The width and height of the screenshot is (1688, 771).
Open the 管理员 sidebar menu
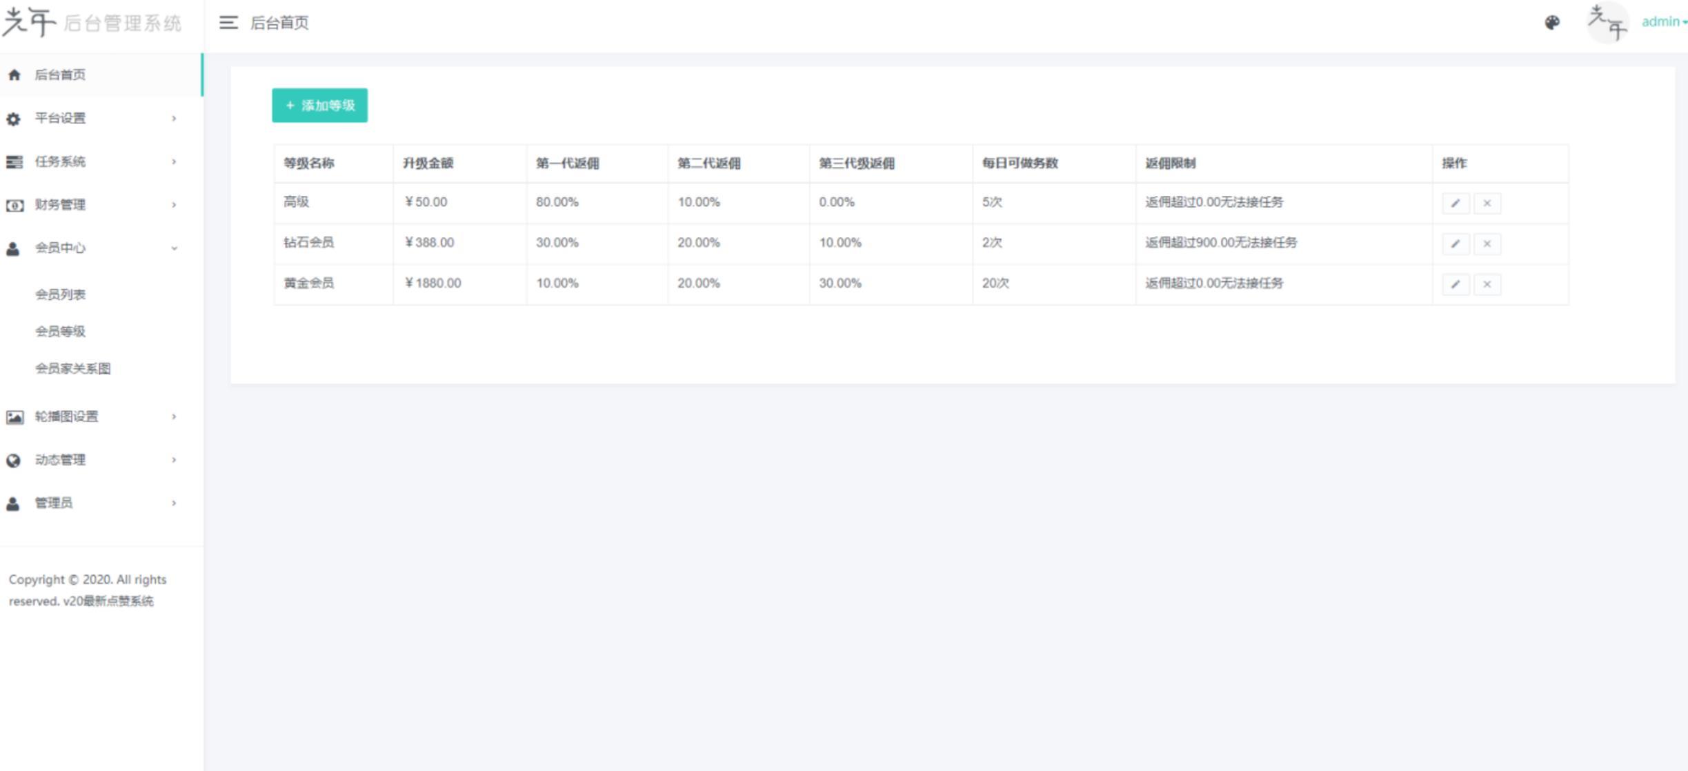tap(101, 503)
